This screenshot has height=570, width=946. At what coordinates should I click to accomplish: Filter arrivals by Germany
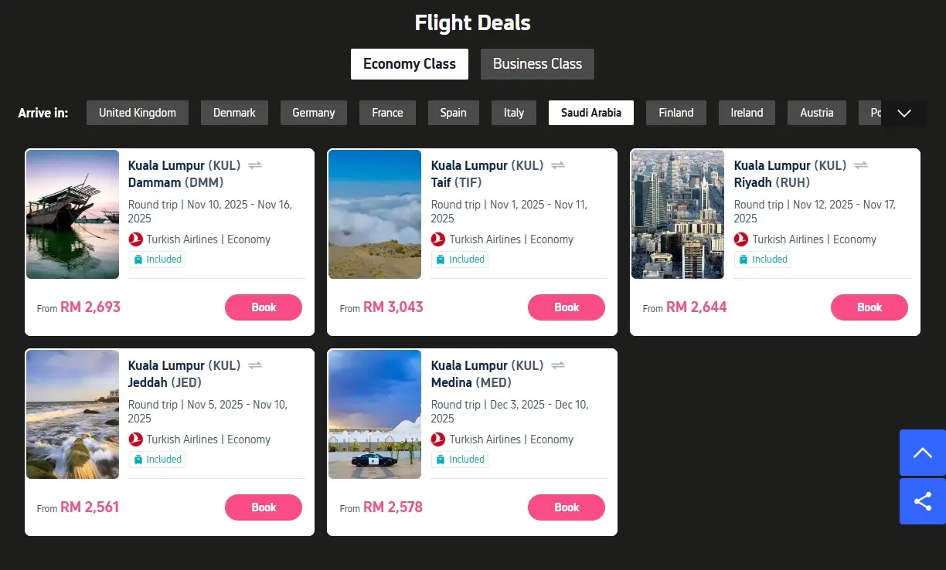click(x=313, y=113)
